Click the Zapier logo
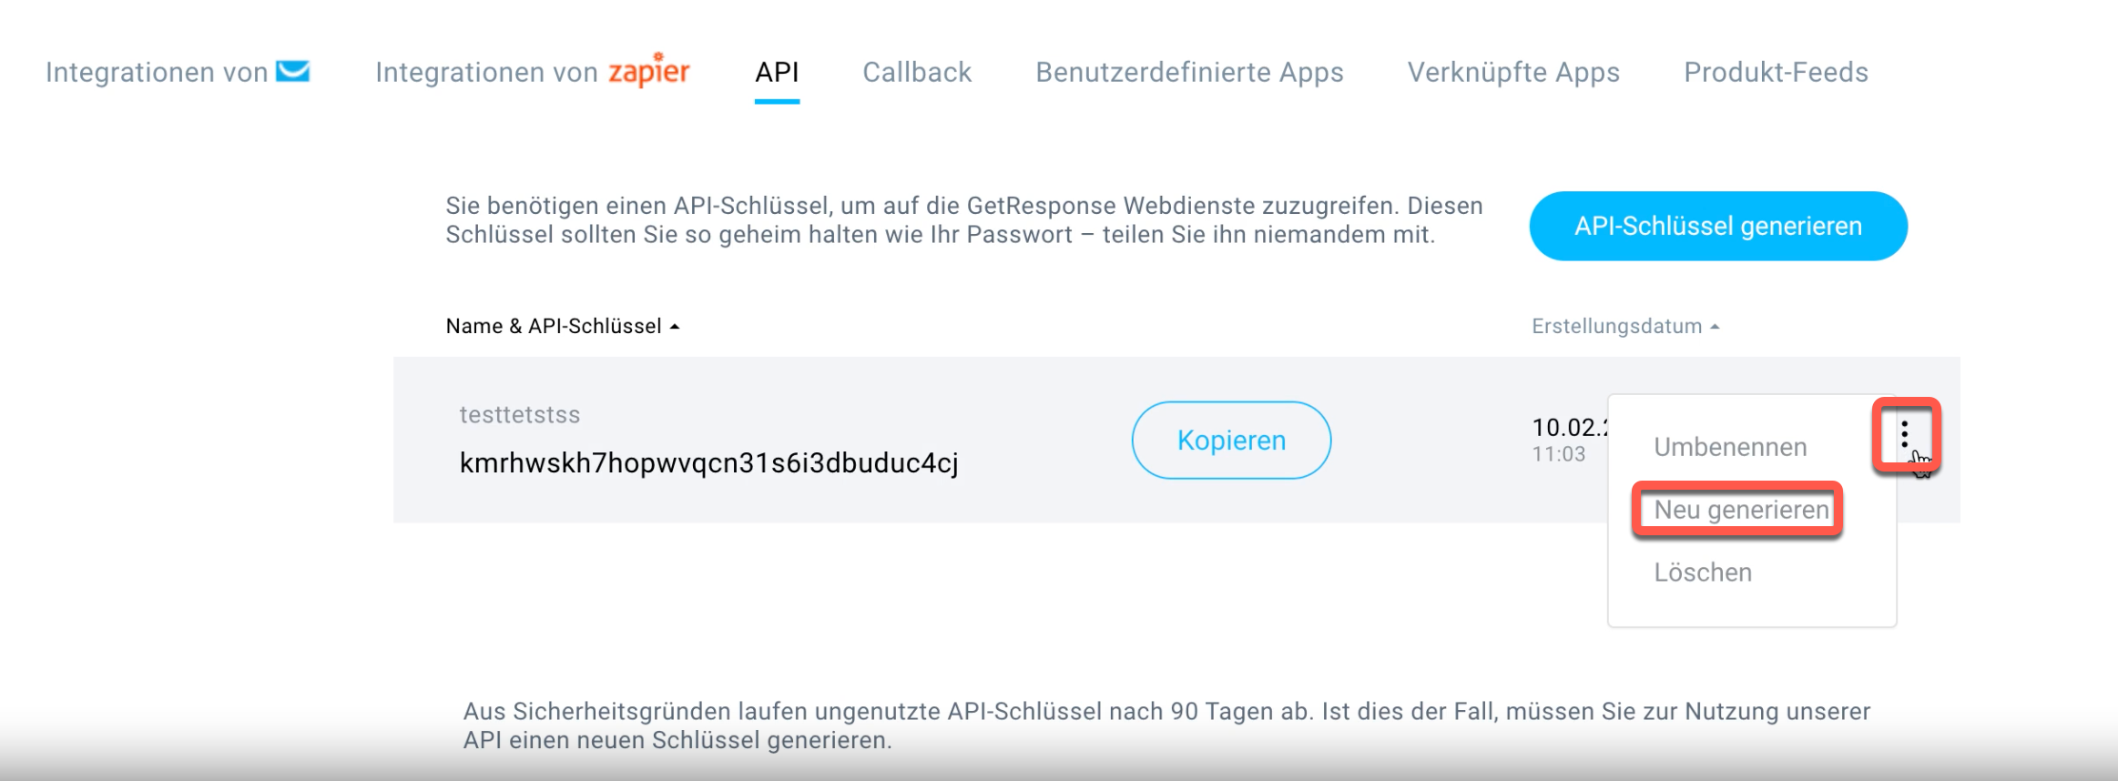The width and height of the screenshot is (2118, 781). (x=649, y=70)
